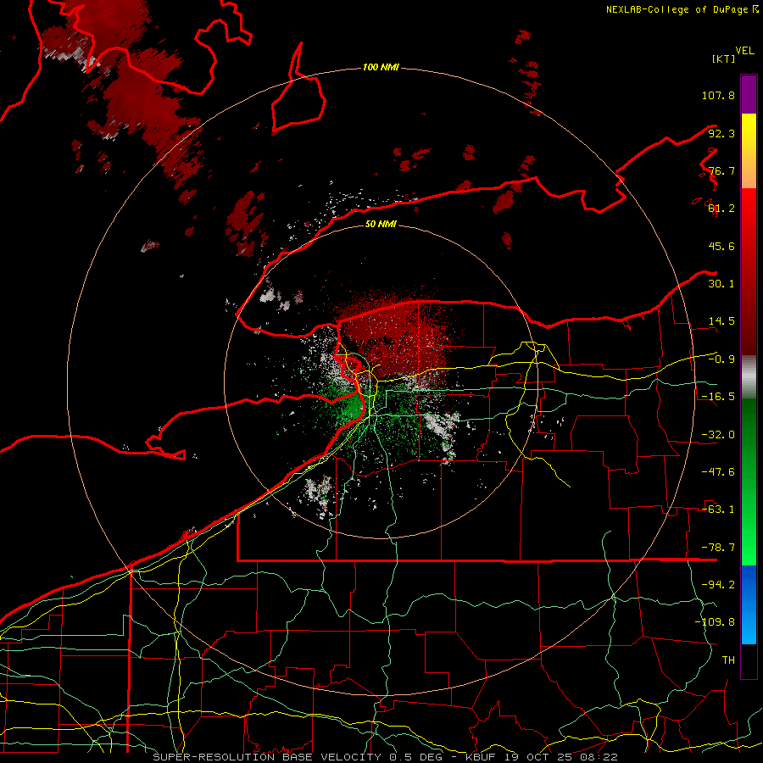Select the 30.1 scale value
Screen dimensions: 763x763
(x=721, y=284)
